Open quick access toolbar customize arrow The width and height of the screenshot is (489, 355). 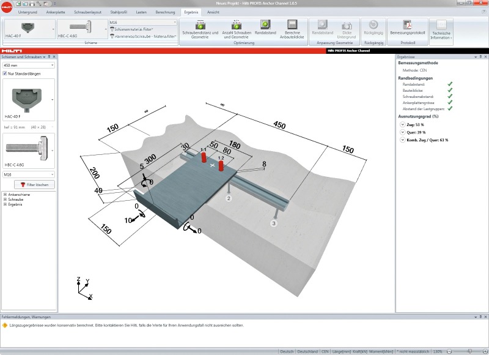click(54, 4)
